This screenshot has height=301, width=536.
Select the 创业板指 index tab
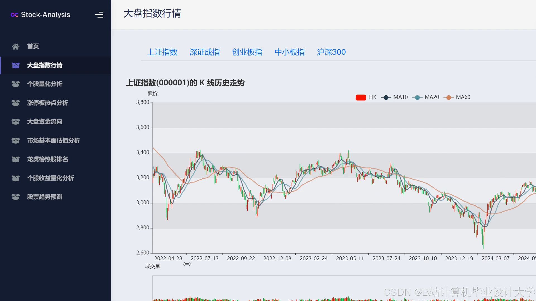point(247,52)
